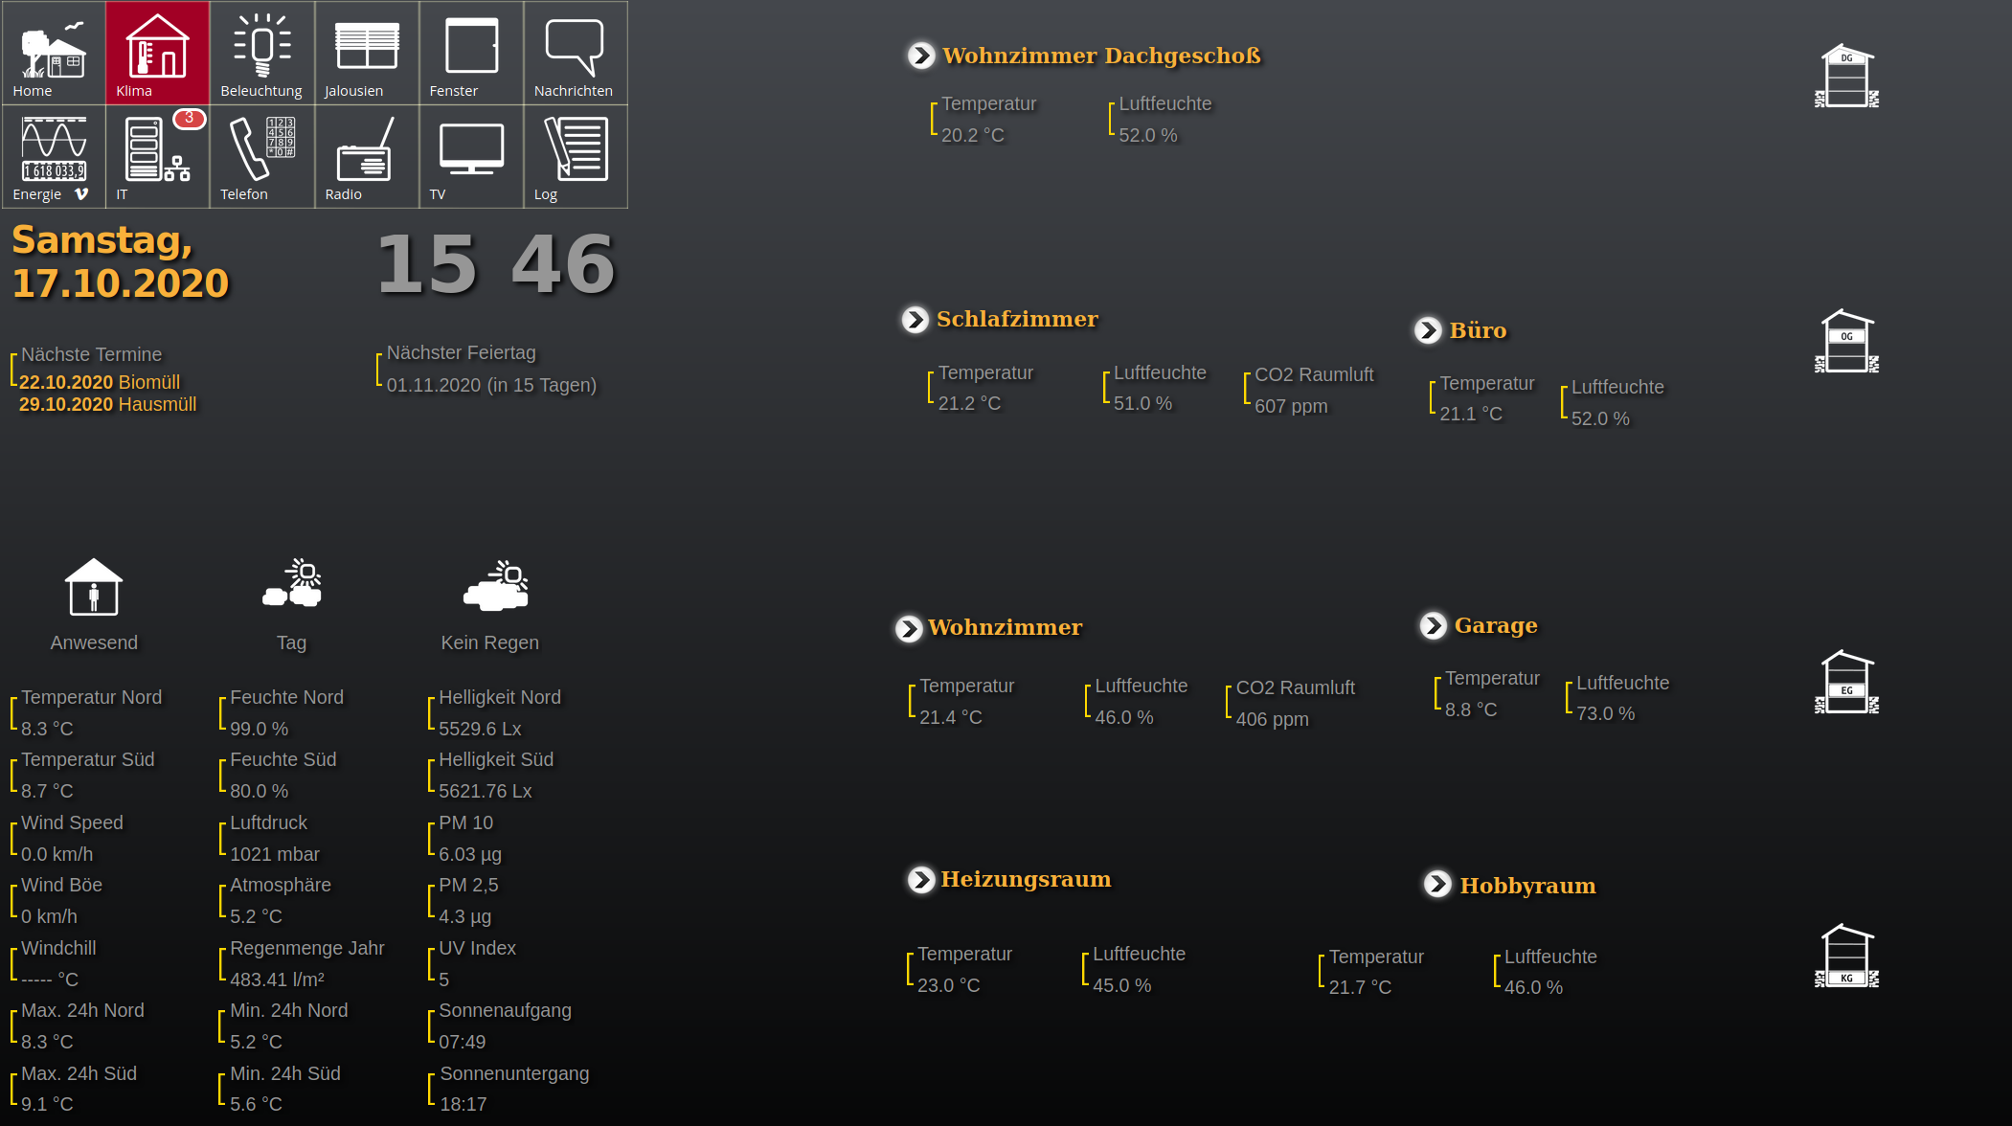Go to the Home tab

coord(54,53)
